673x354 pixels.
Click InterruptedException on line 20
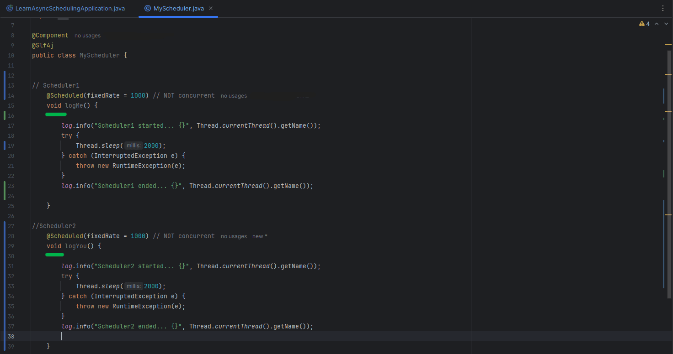(x=131, y=156)
